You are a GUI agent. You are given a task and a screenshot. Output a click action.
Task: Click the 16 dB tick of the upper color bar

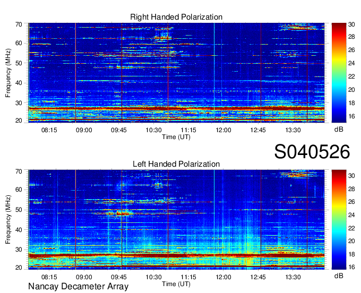(351, 116)
